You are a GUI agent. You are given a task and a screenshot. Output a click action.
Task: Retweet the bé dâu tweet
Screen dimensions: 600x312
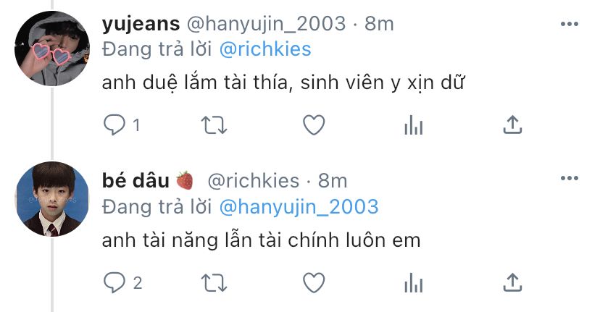pos(214,283)
